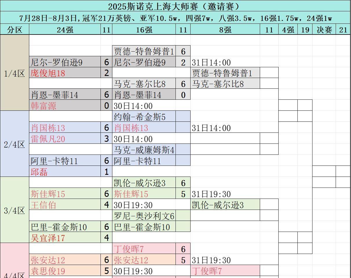Click 丁俊晖7 in the 16强 column
The width and height of the screenshot is (351, 278).
[x=144, y=249]
